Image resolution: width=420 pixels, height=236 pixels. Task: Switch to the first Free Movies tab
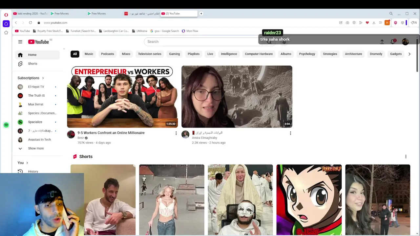tap(67, 13)
